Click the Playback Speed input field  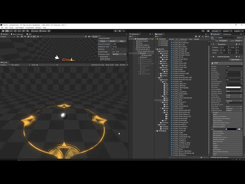click(119, 44)
